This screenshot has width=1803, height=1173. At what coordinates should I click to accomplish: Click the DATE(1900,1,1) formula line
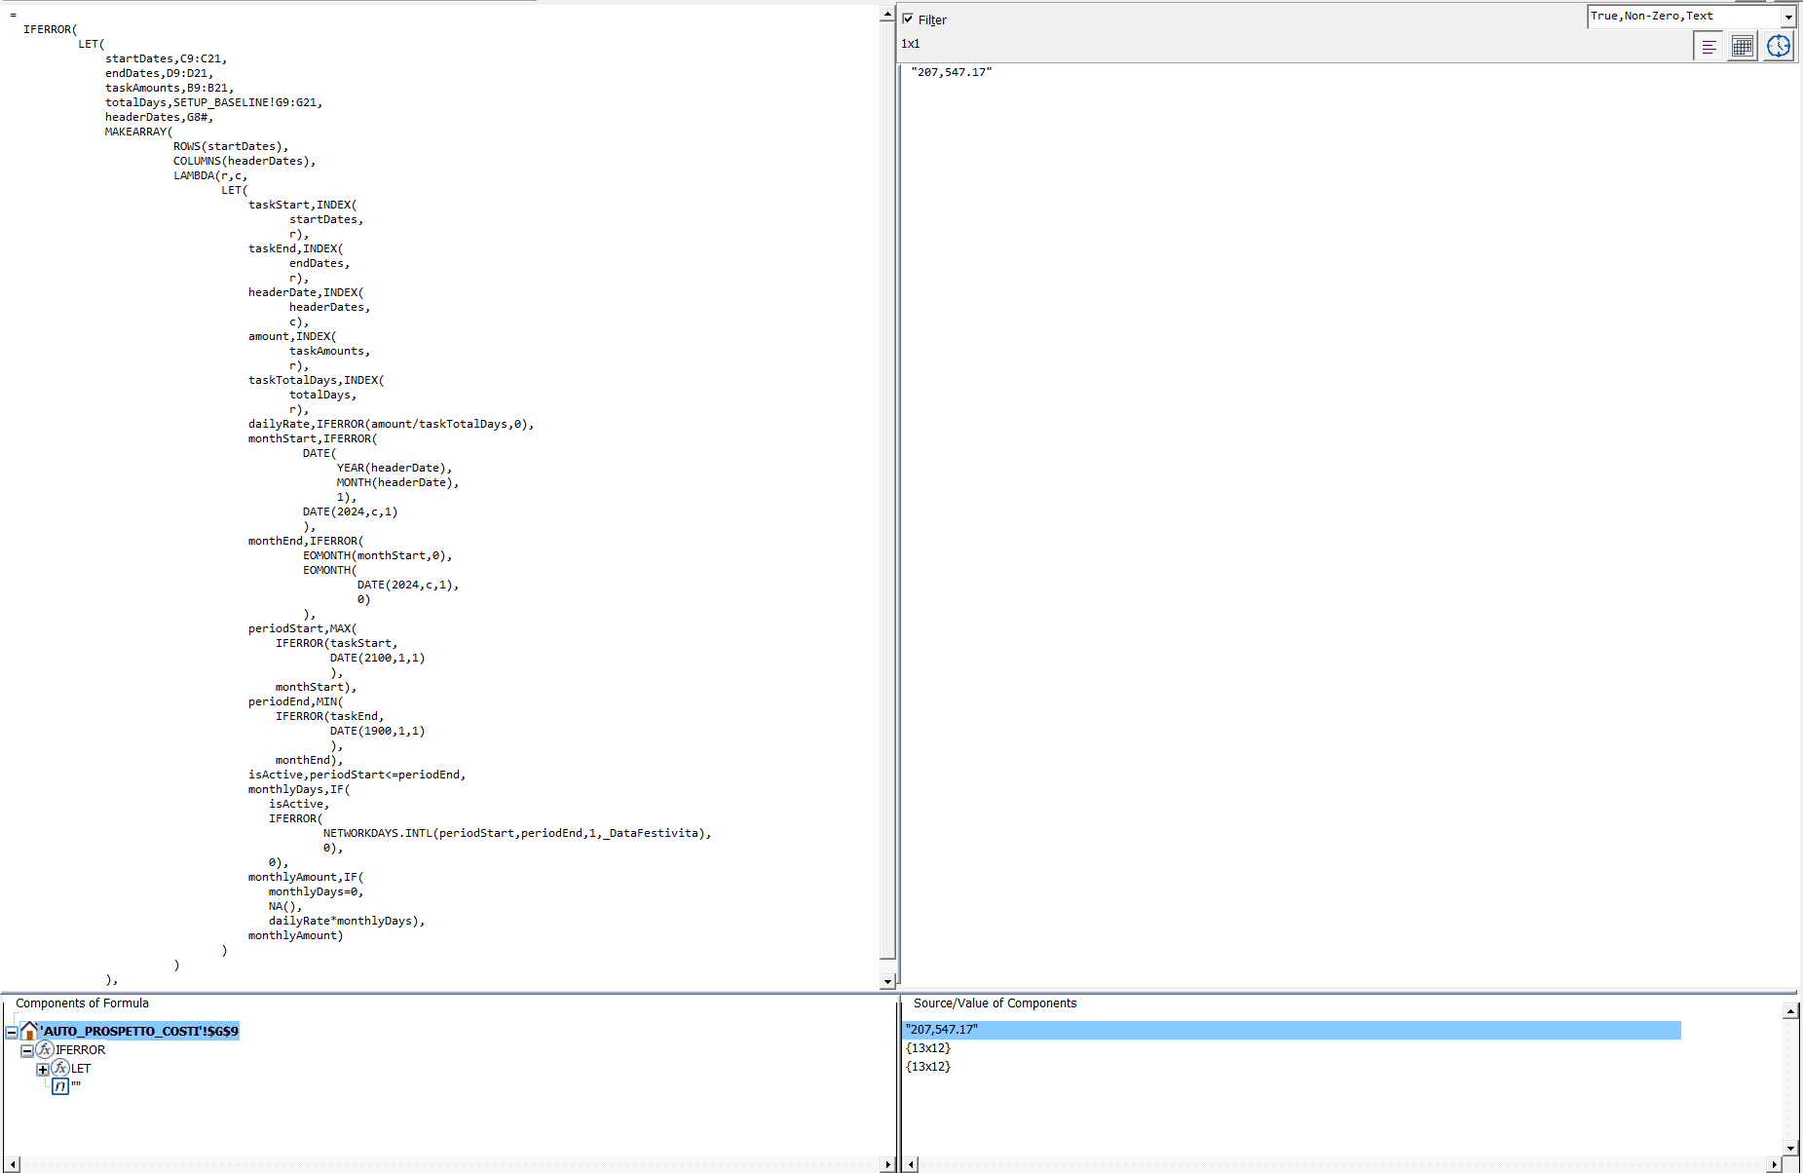click(x=377, y=731)
